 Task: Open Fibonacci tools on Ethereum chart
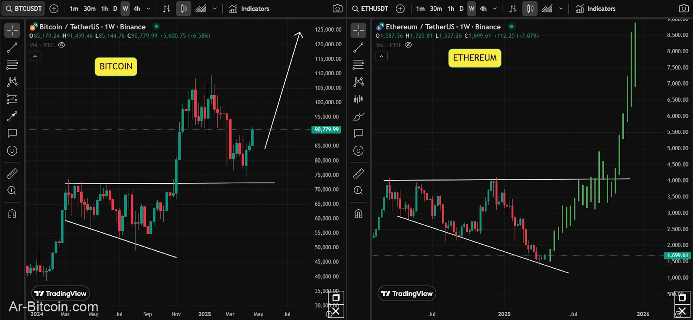[359, 65]
